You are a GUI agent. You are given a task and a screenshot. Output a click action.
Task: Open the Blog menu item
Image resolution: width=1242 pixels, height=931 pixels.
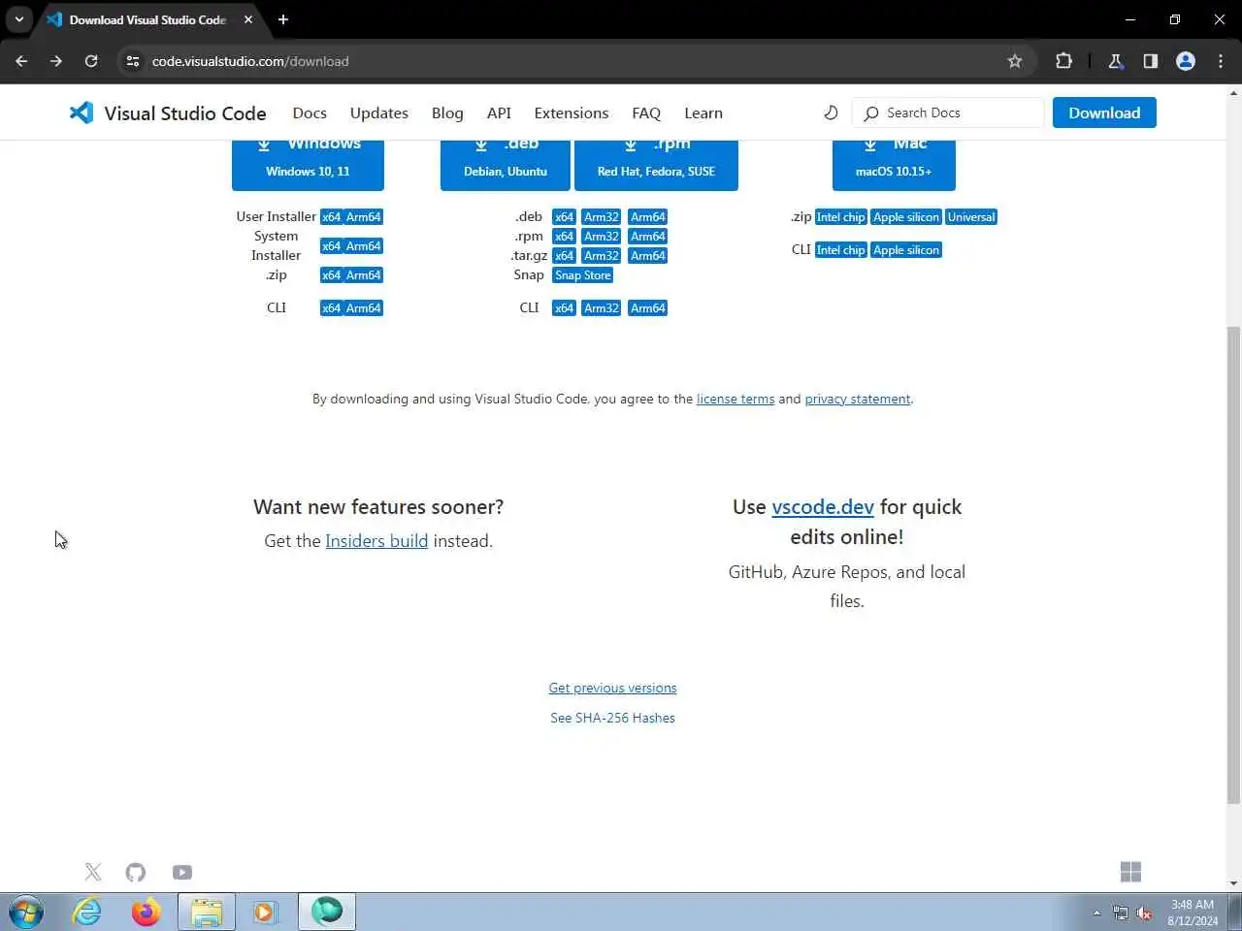pos(447,113)
